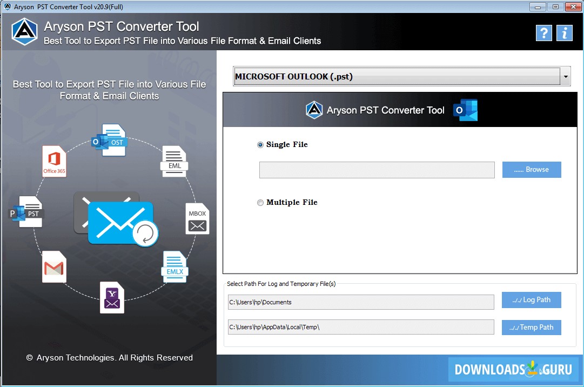The height and width of the screenshot is (387, 584).
Task: Open the help panel via question mark icon
Action: pyautogui.click(x=543, y=33)
